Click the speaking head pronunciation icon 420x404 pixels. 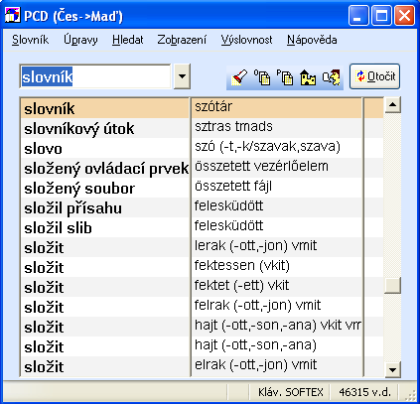[332, 77]
